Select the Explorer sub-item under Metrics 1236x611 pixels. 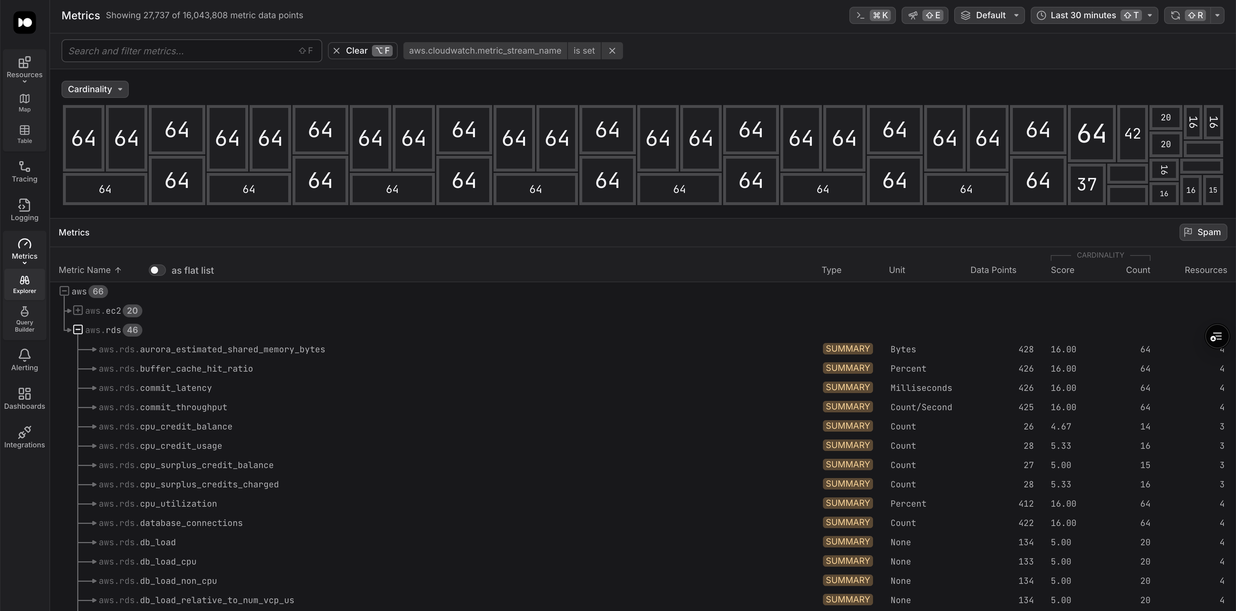(x=24, y=284)
